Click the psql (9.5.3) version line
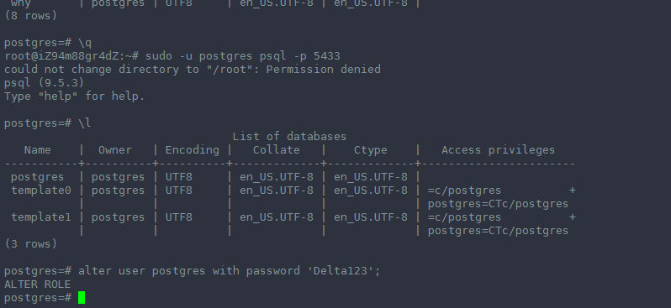Viewport: 671px width, 308px height. [44, 82]
